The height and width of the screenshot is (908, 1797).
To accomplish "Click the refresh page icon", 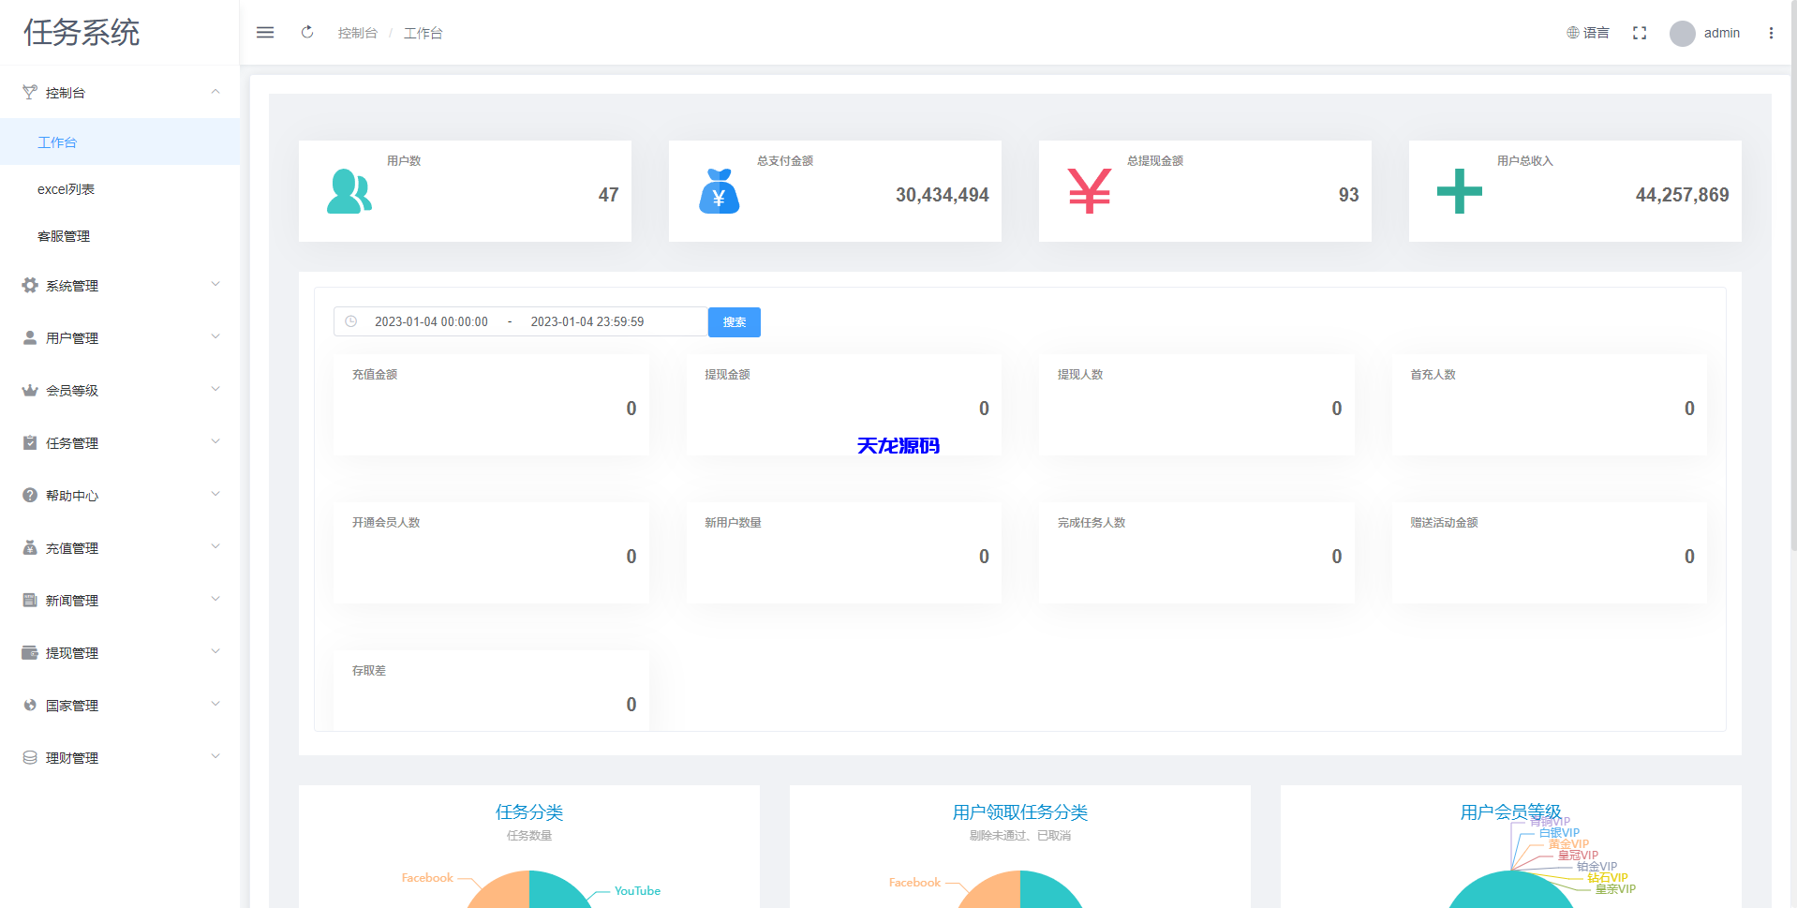I will tap(307, 33).
